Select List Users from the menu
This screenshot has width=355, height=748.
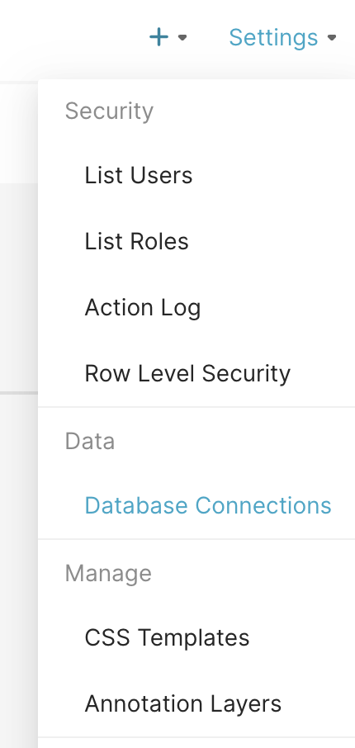click(x=196, y=175)
